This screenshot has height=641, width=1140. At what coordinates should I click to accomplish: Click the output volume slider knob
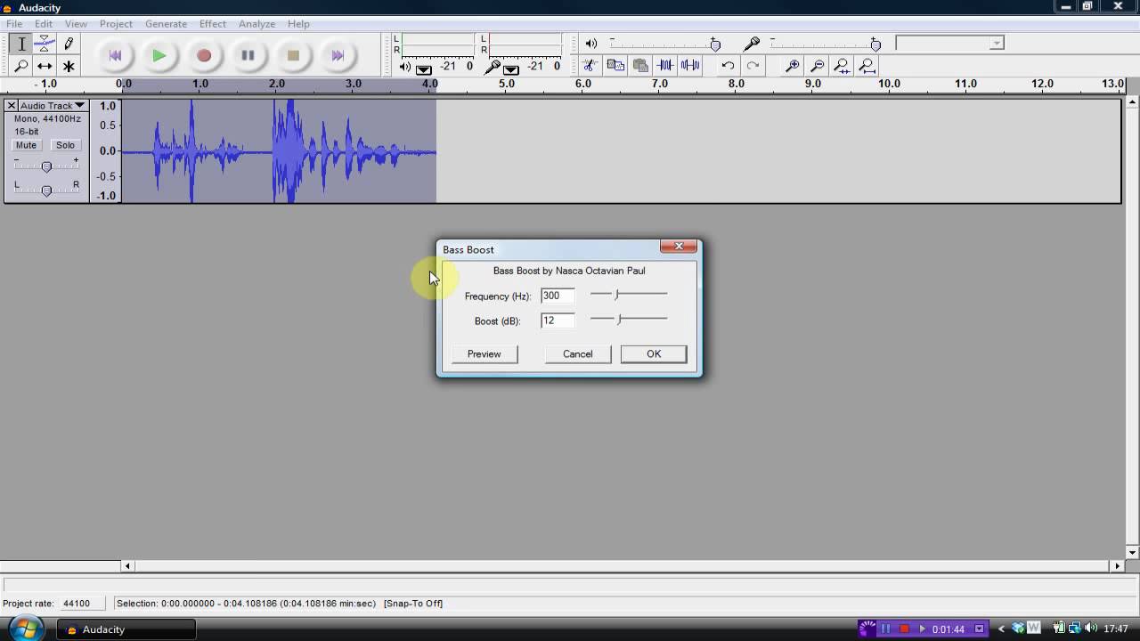(x=715, y=45)
